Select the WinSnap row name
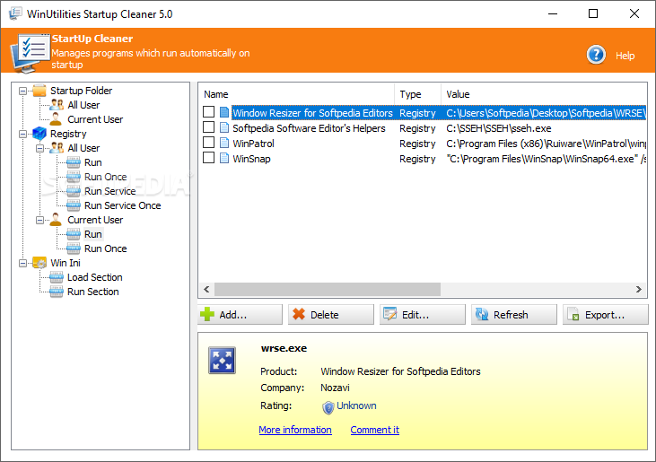The image size is (656, 462). point(251,159)
